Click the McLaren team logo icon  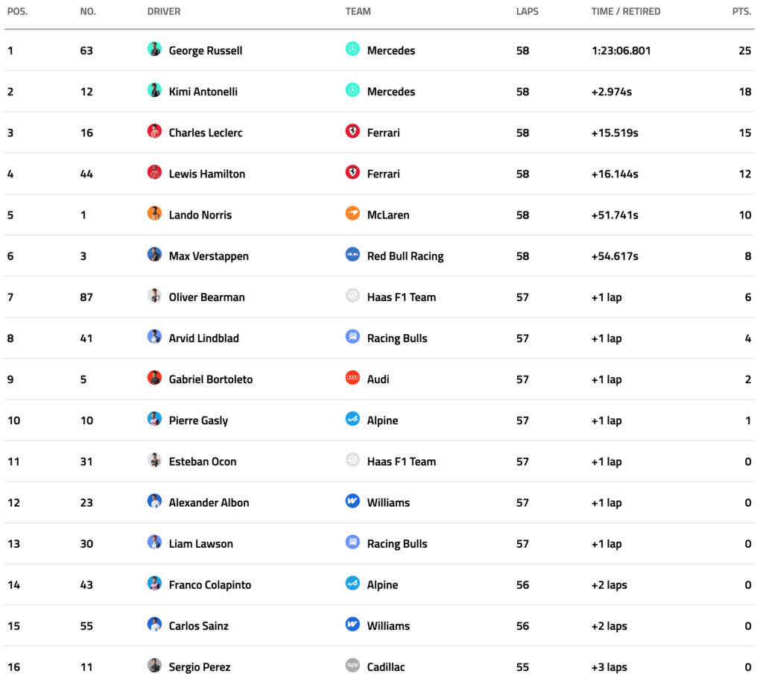[x=352, y=214]
